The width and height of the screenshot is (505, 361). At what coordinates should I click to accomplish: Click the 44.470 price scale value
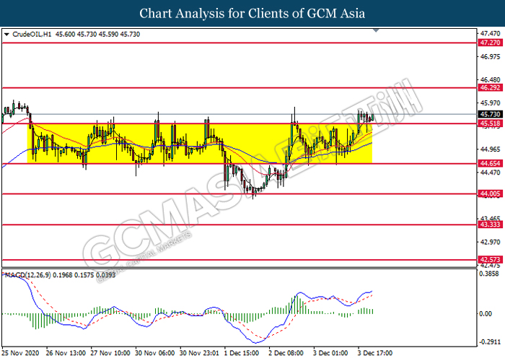[490, 173]
